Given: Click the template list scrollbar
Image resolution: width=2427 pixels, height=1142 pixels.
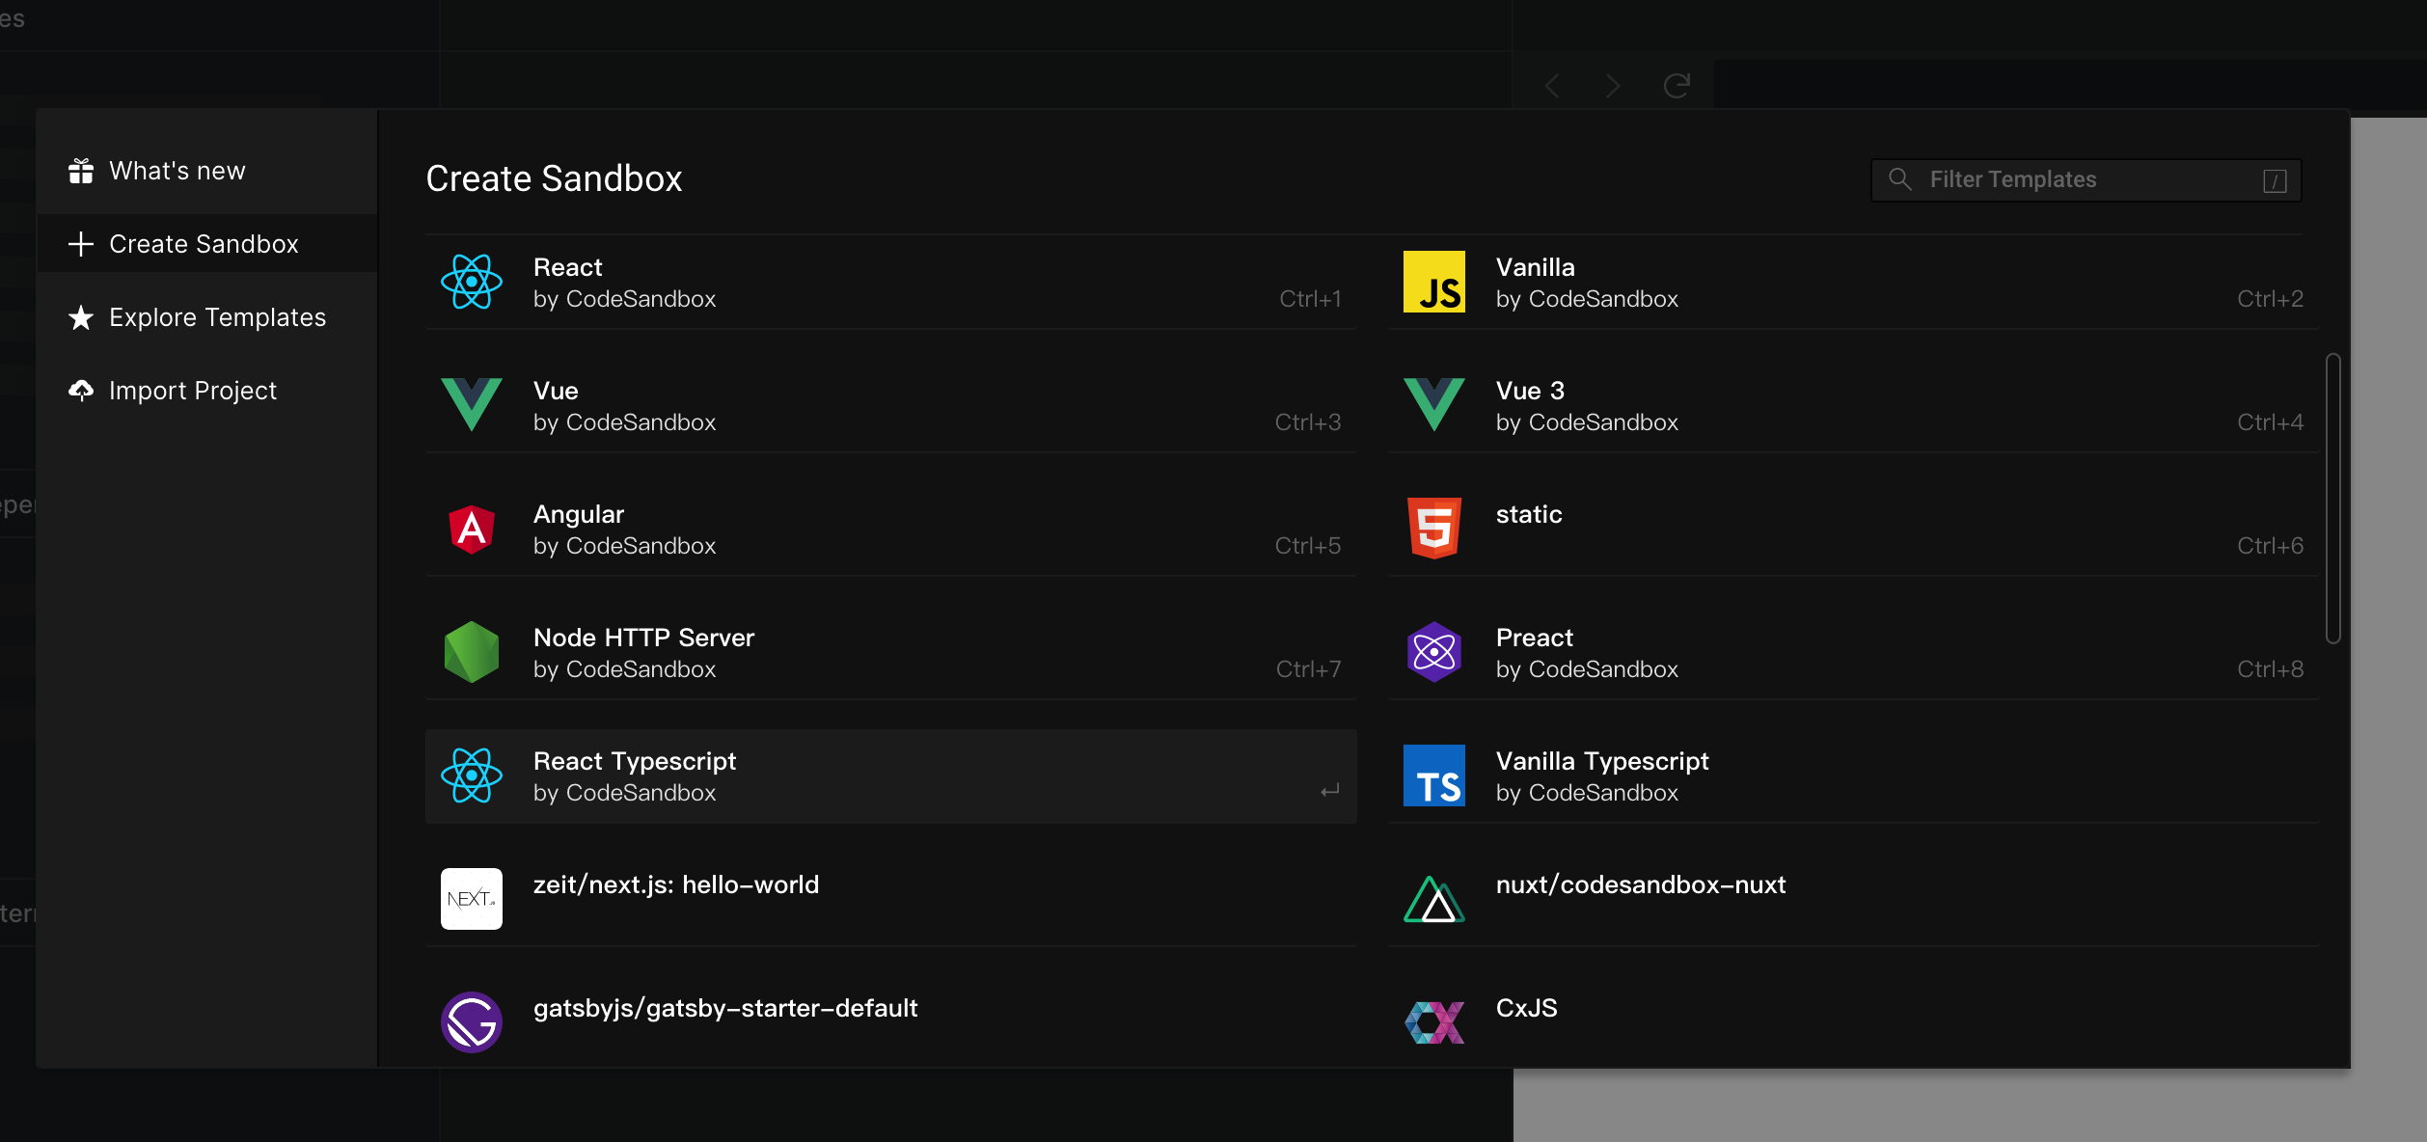Looking at the screenshot, I should (x=2332, y=498).
